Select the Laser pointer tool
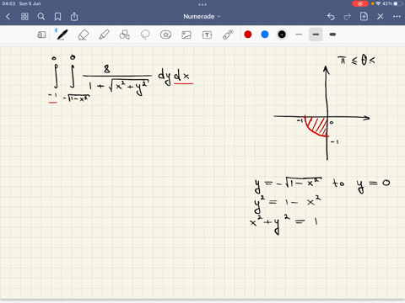 (x=228, y=35)
